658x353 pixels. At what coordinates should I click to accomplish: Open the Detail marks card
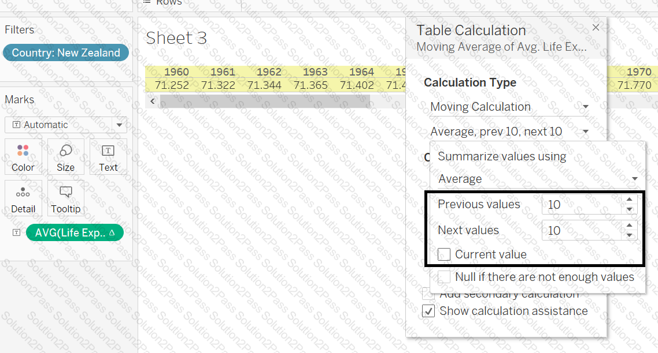coord(23,198)
